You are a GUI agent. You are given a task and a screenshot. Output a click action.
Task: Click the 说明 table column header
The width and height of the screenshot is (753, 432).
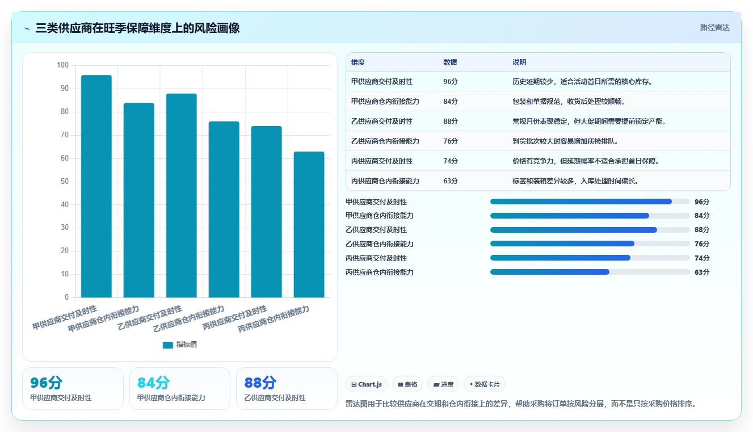click(519, 62)
